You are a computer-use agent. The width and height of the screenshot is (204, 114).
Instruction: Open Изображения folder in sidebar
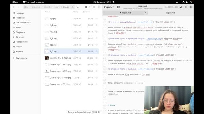pyautogui.click(x=20, y=42)
